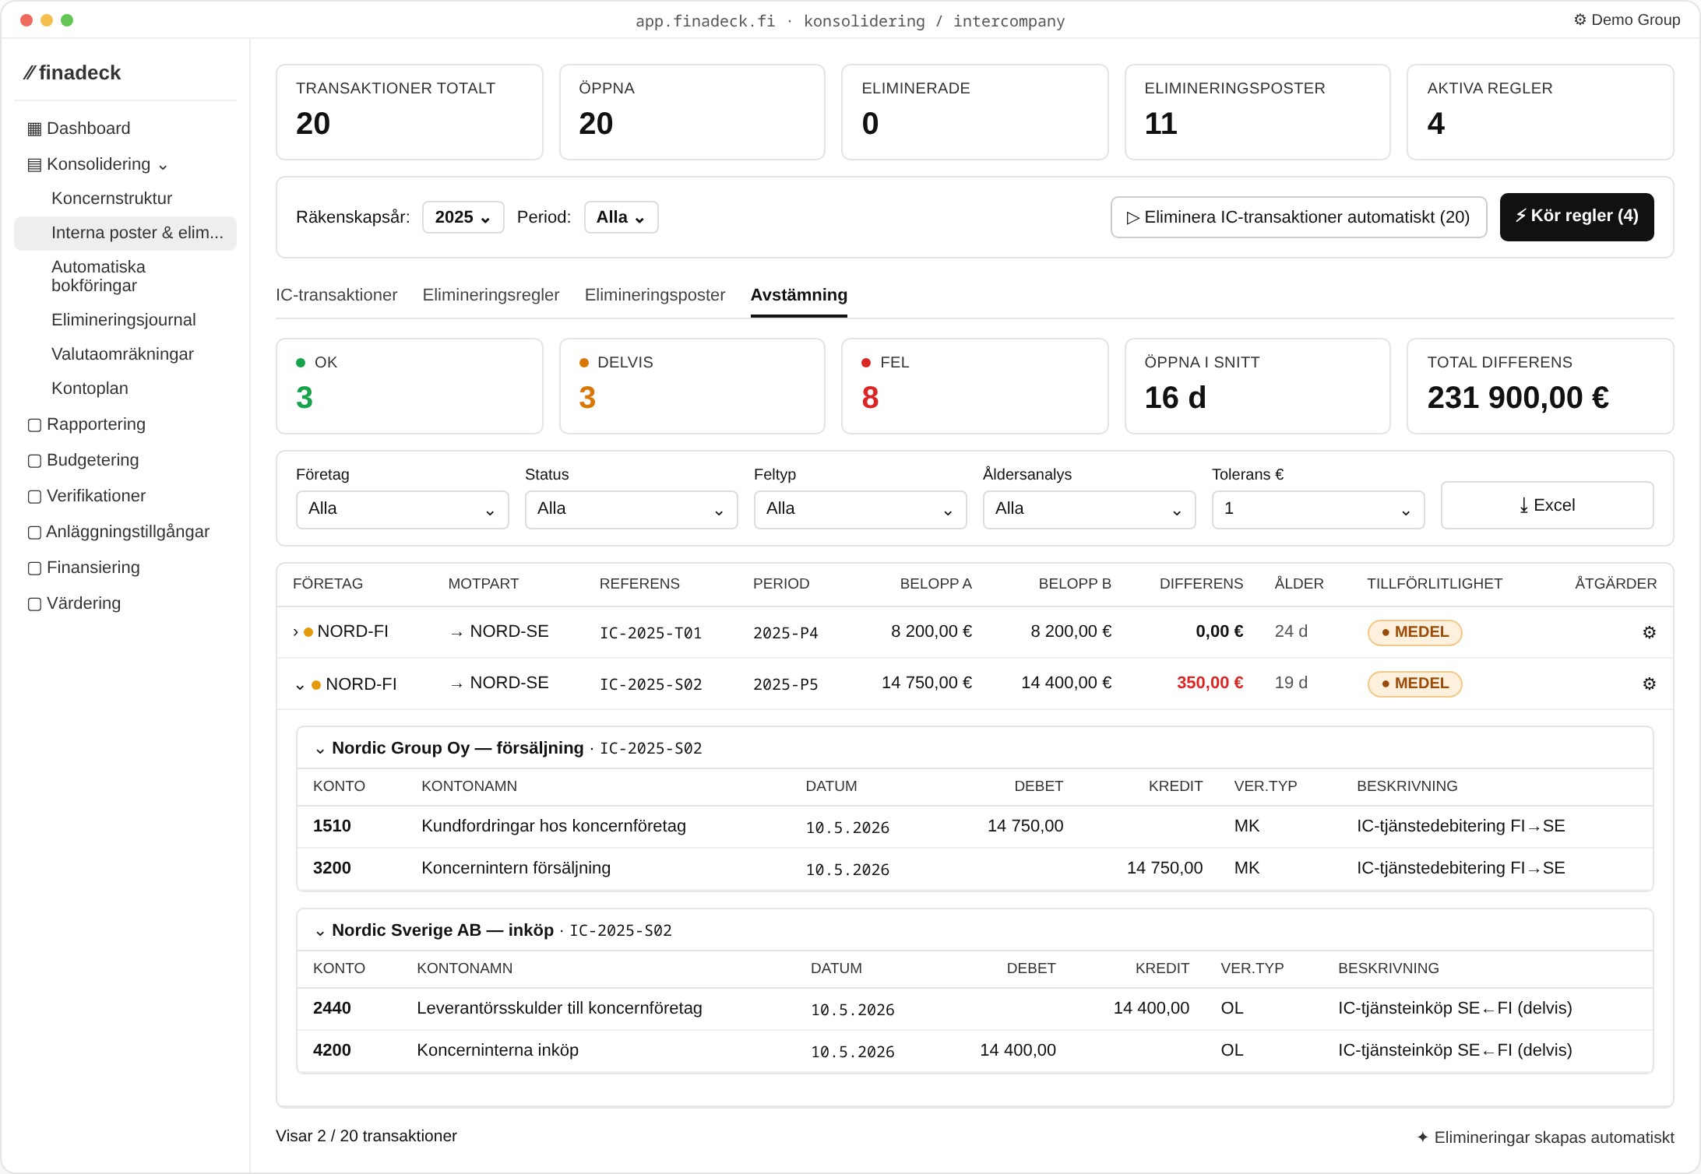The height and width of the screenshot is (1174, 1701).
Task: Collapse the Nordic Sverige AB inköp section
Action: coord(320,931)
